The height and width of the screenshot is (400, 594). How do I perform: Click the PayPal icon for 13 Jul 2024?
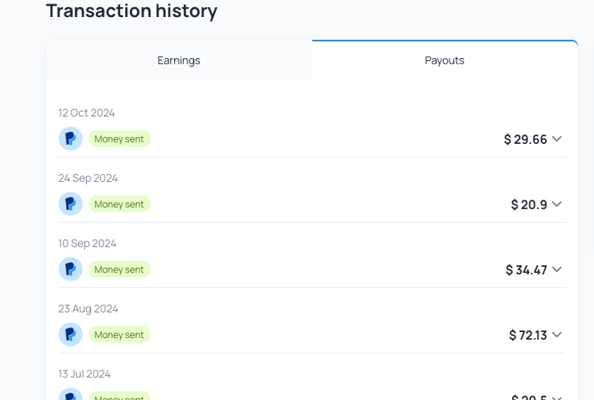(70, 394)
